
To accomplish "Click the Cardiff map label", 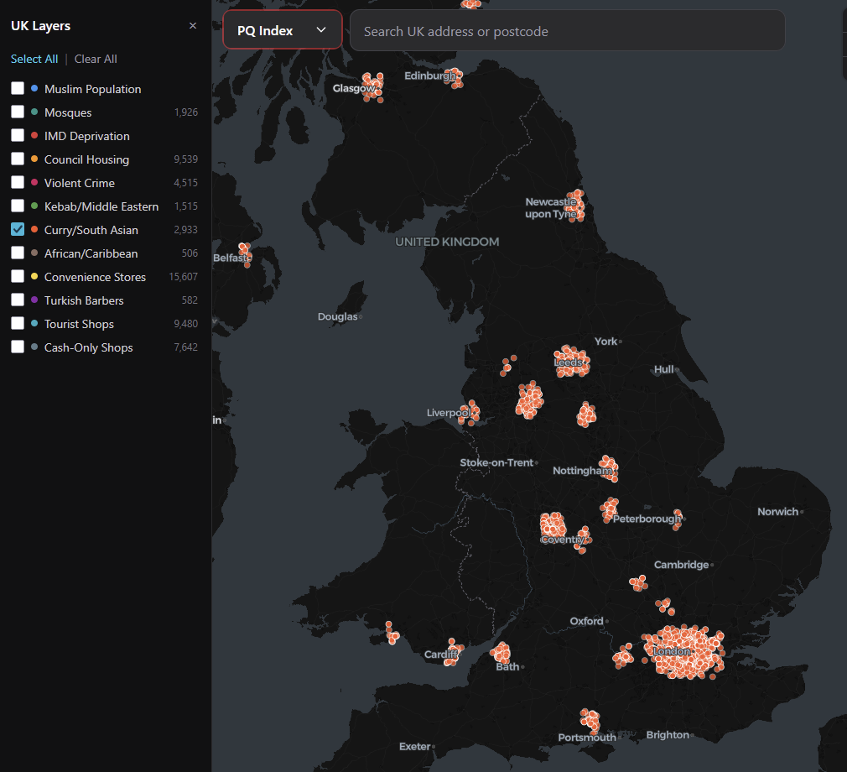I will 441,655.
